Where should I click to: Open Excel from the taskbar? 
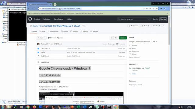point(78,107)
